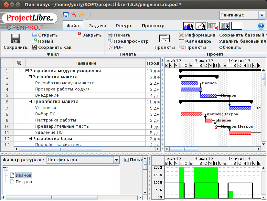Image resolution: width=267 pixels, height=201 pixels.
Task: Click the Gantt vertical scrollbar down arrow
Action: tap(263, 144)
